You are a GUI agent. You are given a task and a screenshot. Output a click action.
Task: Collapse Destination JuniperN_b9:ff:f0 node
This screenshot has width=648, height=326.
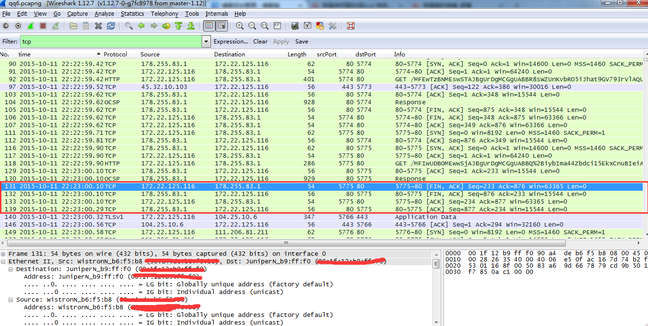point(11,269)
